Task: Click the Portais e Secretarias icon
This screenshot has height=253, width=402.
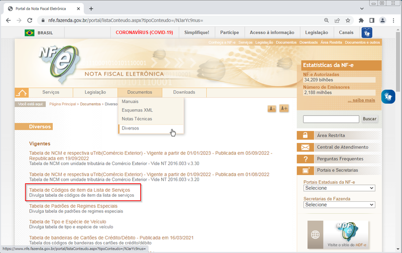Action: click(x=306, y=170)
